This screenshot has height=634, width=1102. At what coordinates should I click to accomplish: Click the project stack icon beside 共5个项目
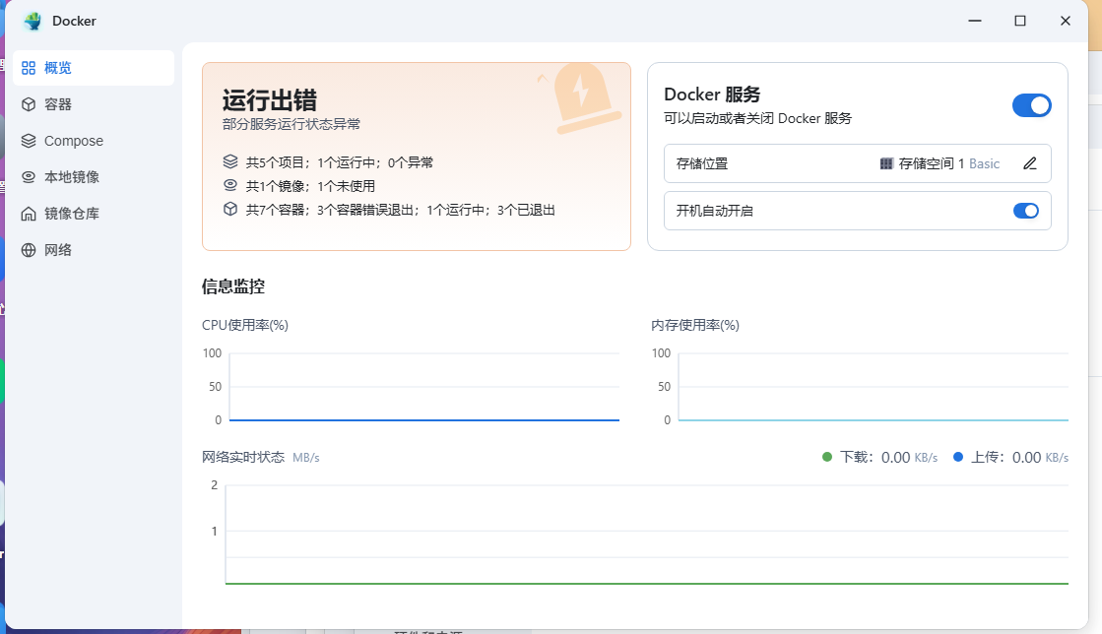click(230, 161)
